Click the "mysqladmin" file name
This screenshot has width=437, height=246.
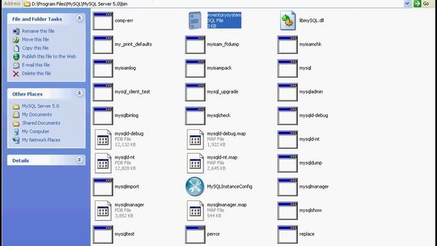(311, 92)
